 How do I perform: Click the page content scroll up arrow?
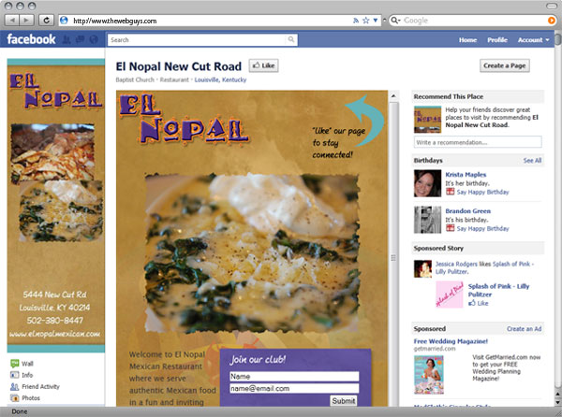point(393,96)
